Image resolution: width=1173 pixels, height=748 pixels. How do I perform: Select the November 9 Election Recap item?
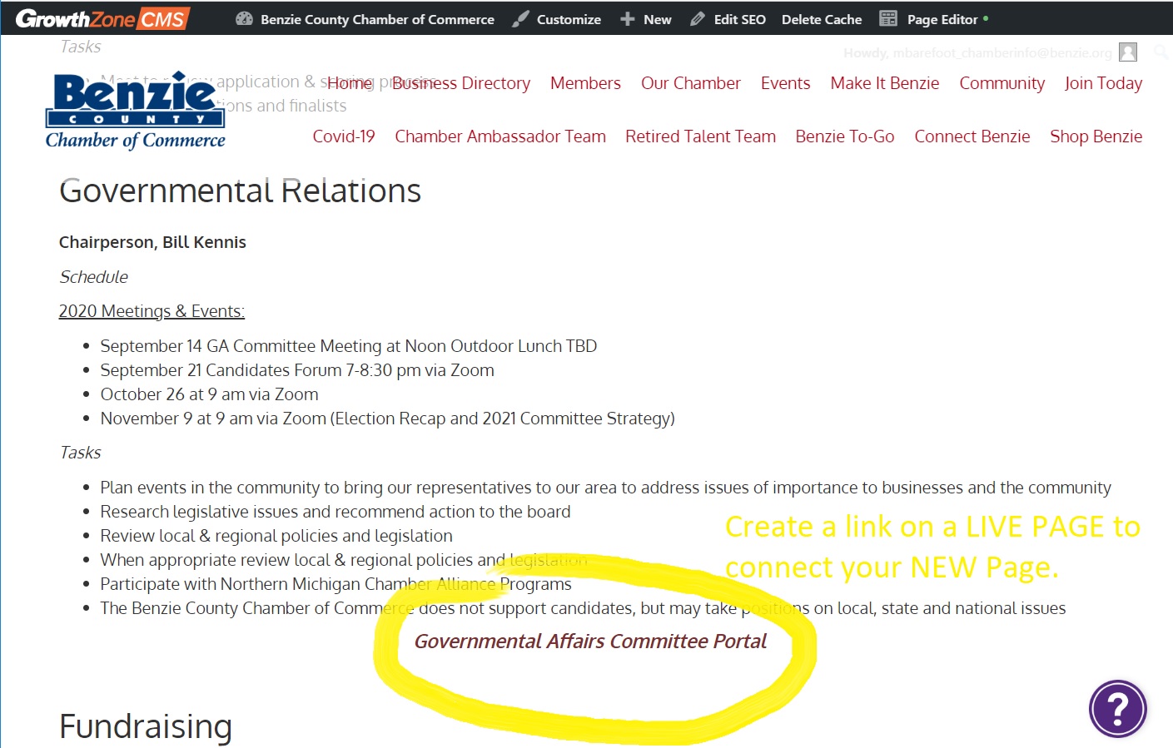(x=387, y=419)
